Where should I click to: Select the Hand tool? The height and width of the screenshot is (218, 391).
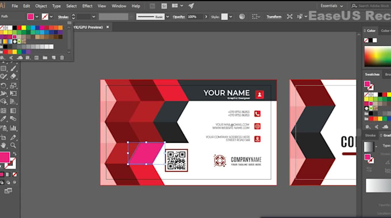(3, 145)
